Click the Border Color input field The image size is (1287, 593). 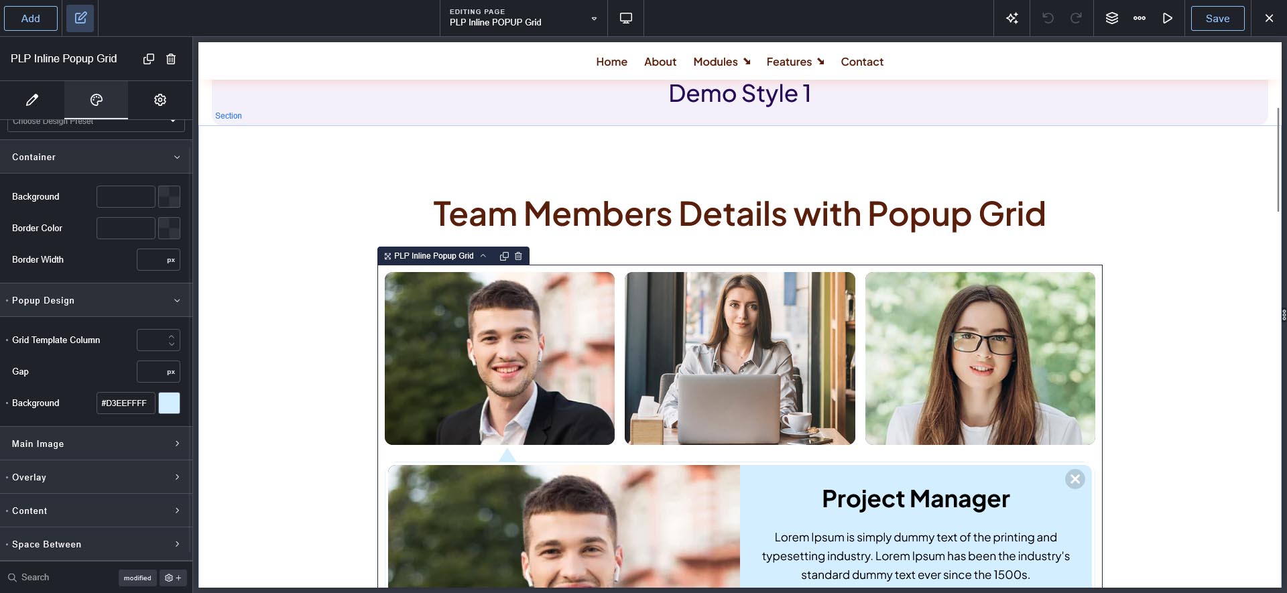tap(126, 228)
